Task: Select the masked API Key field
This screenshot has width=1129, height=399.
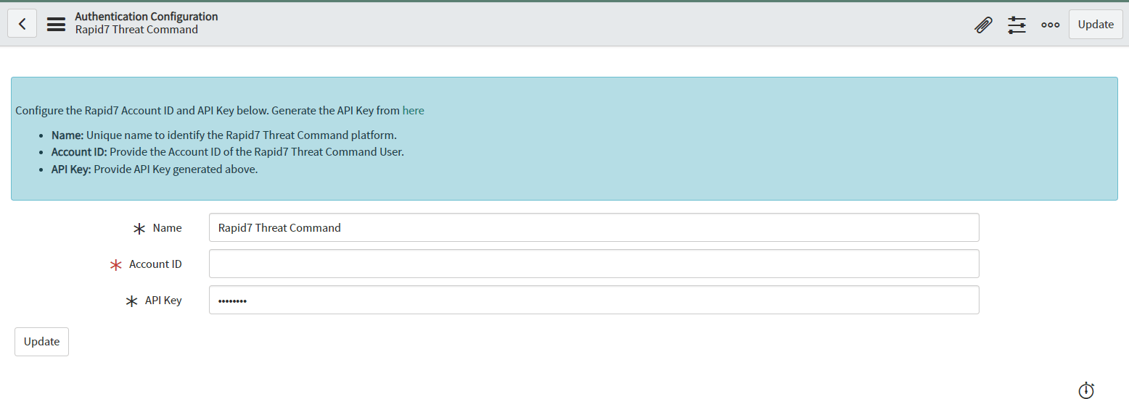Action: click(x=594, y=300)
